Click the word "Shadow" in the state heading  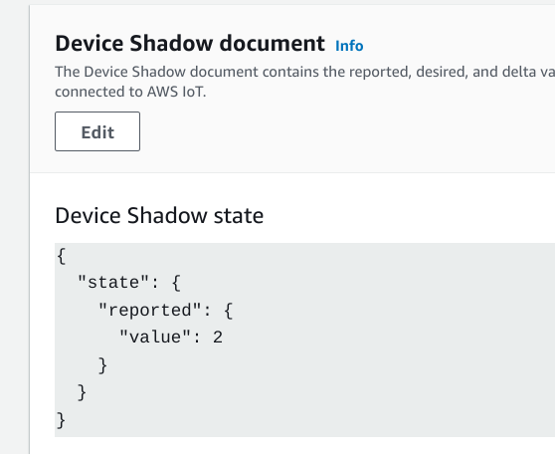[167, 215]
